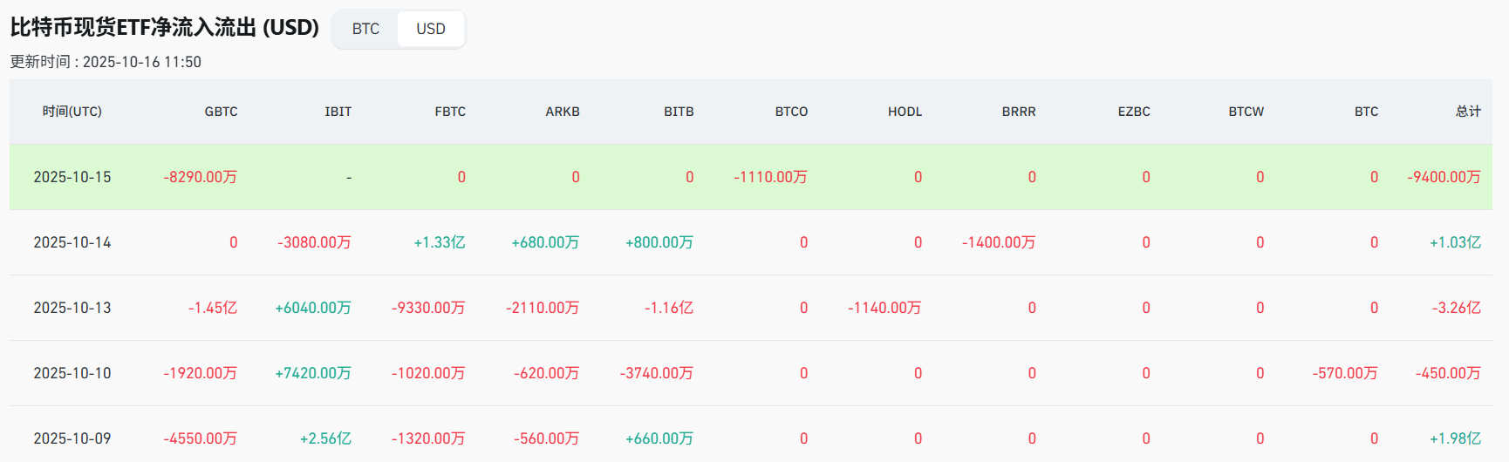Select the BRRR column header
The width and height of the screenshot is (1509, 462).
(1019, 112)
